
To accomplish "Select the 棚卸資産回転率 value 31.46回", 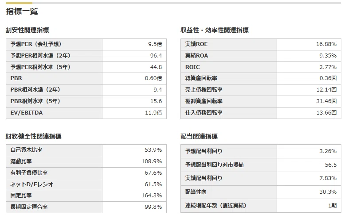I will (x=326, y=101).
